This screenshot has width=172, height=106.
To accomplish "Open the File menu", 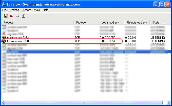I will click(x=4, y=10).
